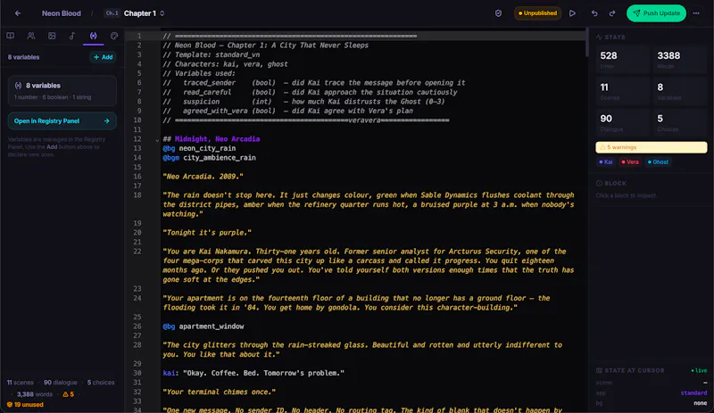
Task: Select the Vera character tag
Action: click(630, 161)
